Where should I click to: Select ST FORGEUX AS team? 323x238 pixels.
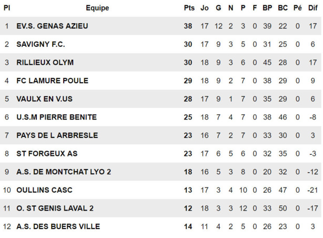pos(47,154)
